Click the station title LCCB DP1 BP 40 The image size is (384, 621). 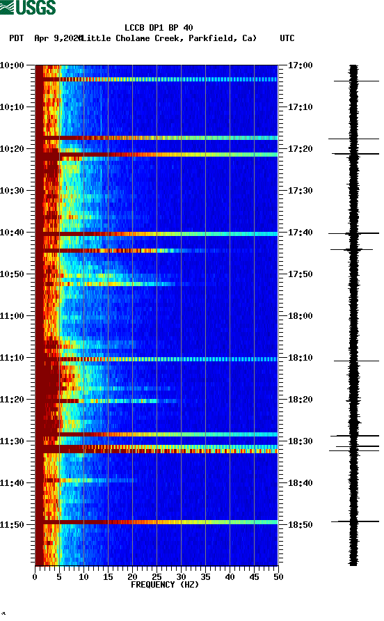159,28
